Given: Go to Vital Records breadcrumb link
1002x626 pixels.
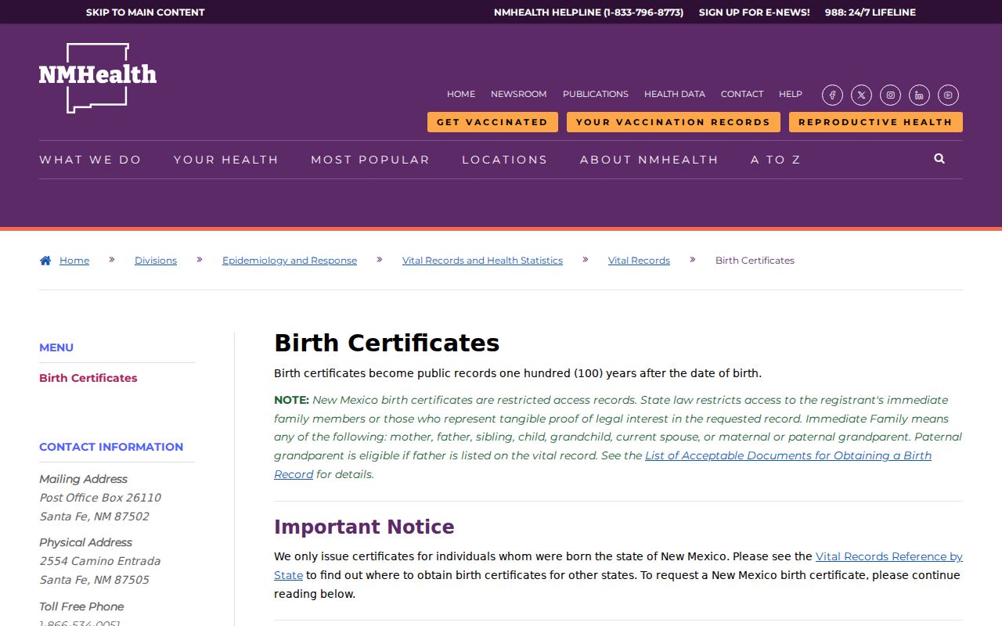Looking at the screenshot, I should 639,261.
